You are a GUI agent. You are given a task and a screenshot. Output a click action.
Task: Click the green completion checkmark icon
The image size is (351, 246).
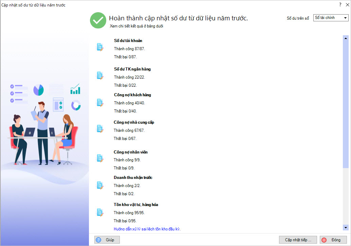coord(98,20)
